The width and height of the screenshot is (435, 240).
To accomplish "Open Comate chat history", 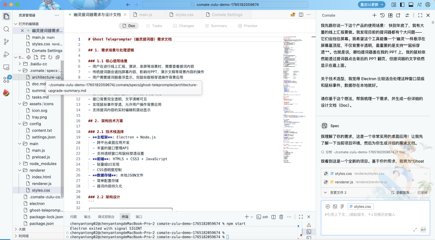I will click(382, 15).
